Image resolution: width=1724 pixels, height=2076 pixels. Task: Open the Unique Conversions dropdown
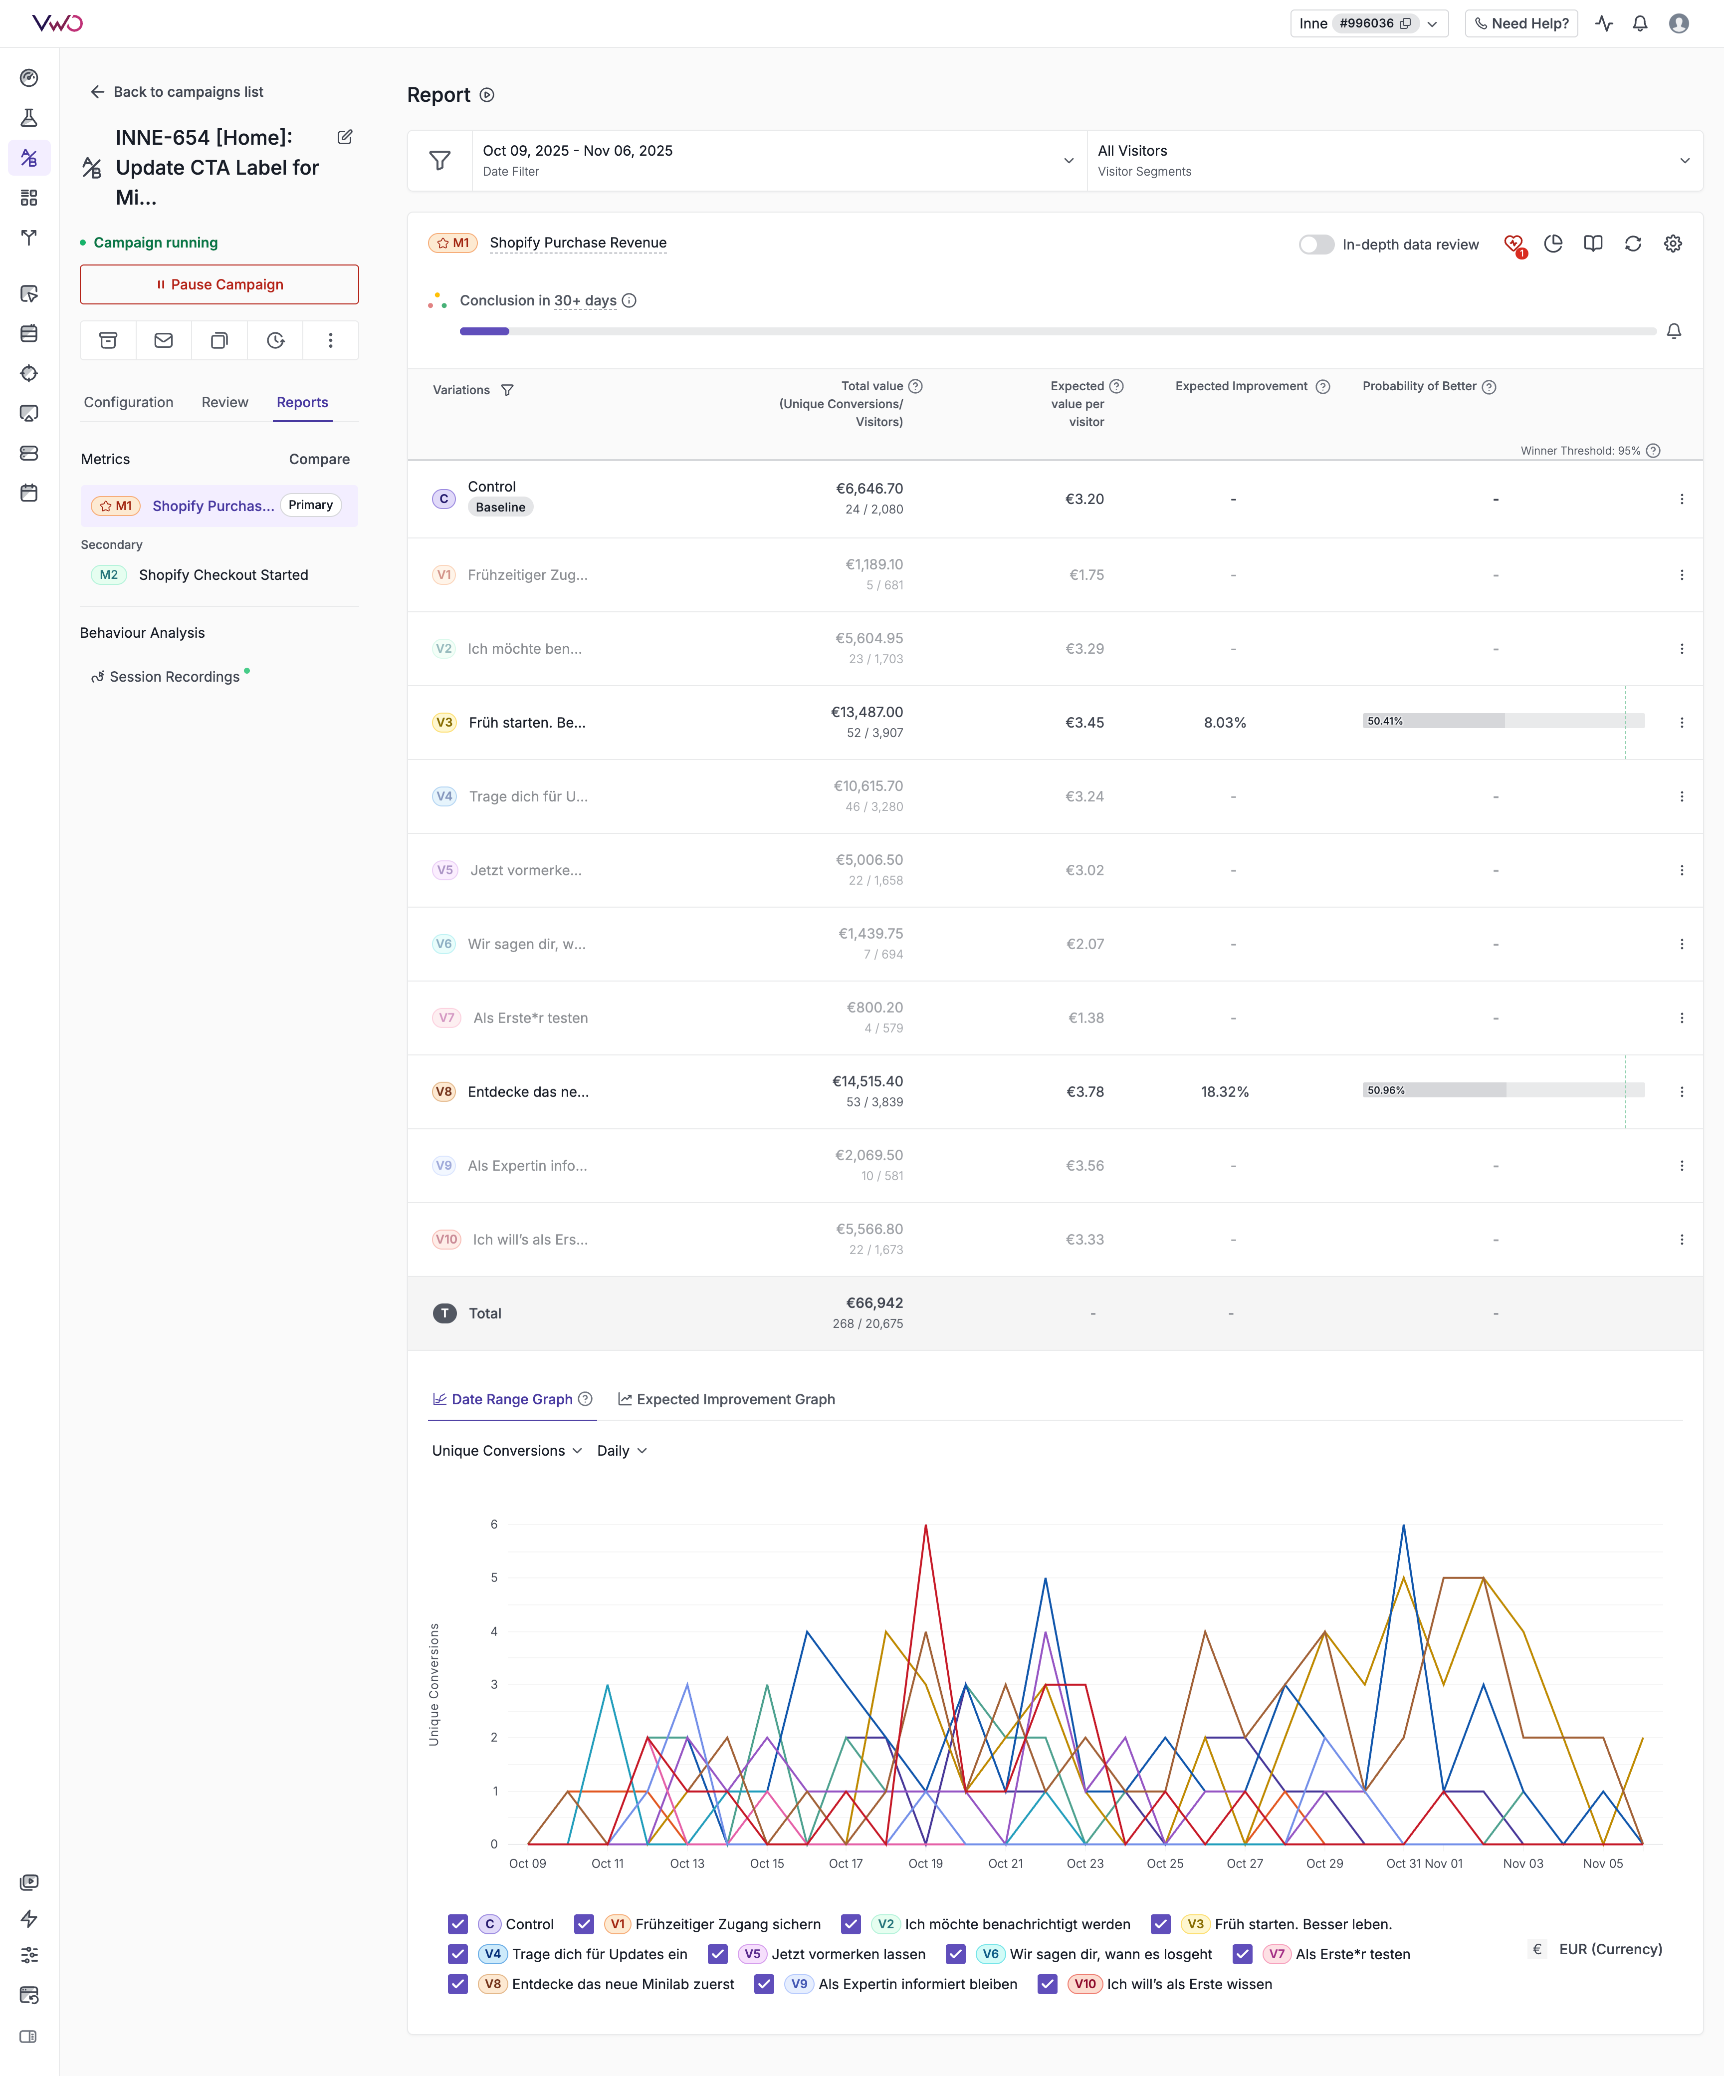click(506, 1450)
